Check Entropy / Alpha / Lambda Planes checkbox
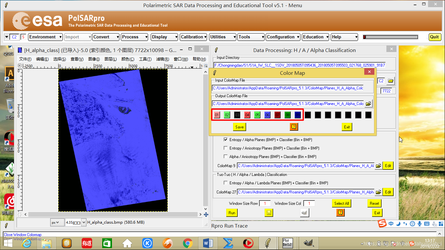 pyautogui.click(x=226, y=183)
